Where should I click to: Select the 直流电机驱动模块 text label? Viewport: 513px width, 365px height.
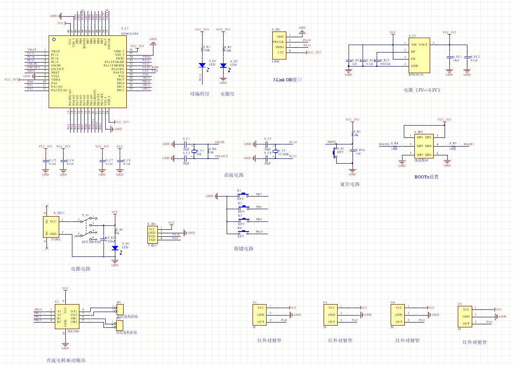pos(66,361)
